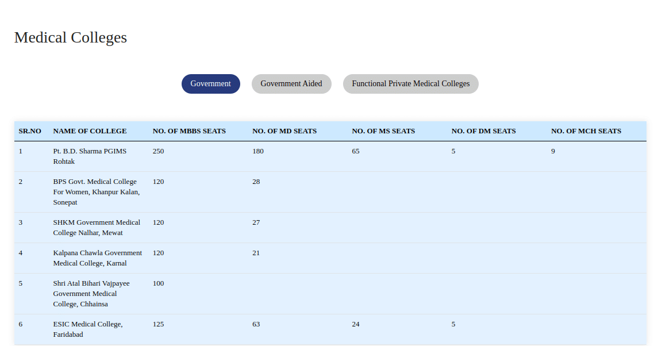Click the No. of MCH Seats header
Image resolution: width=658 pixels, height=346 pixels.
click(x=586, y=131)
